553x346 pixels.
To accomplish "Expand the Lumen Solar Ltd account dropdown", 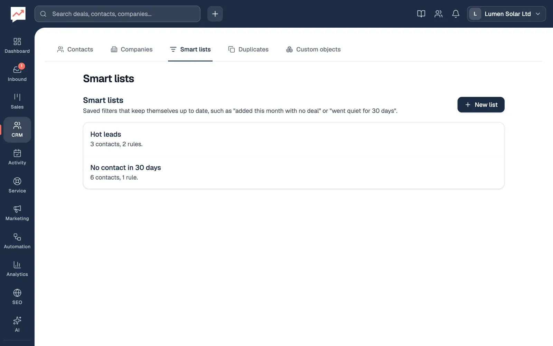I will [506, 14].
